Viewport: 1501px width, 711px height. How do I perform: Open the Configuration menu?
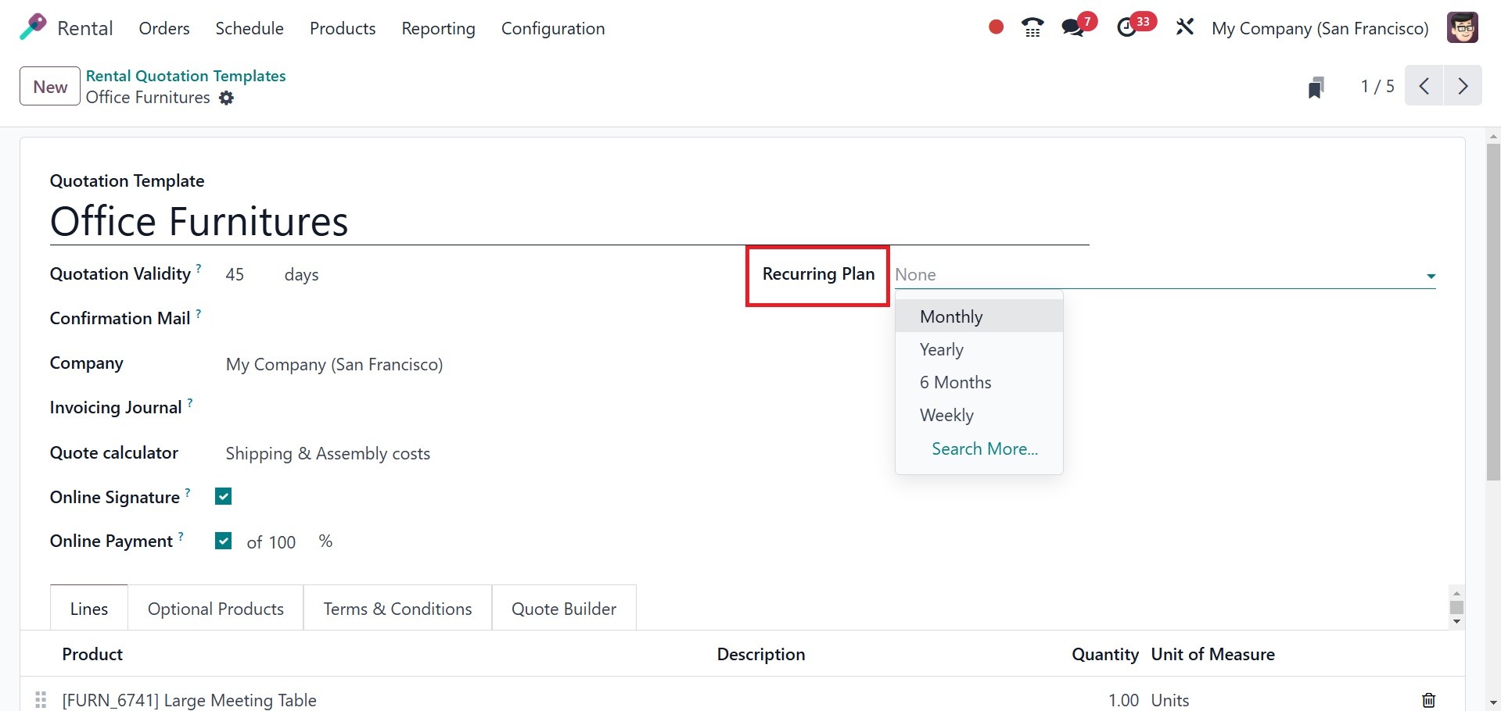pos(552,28)
